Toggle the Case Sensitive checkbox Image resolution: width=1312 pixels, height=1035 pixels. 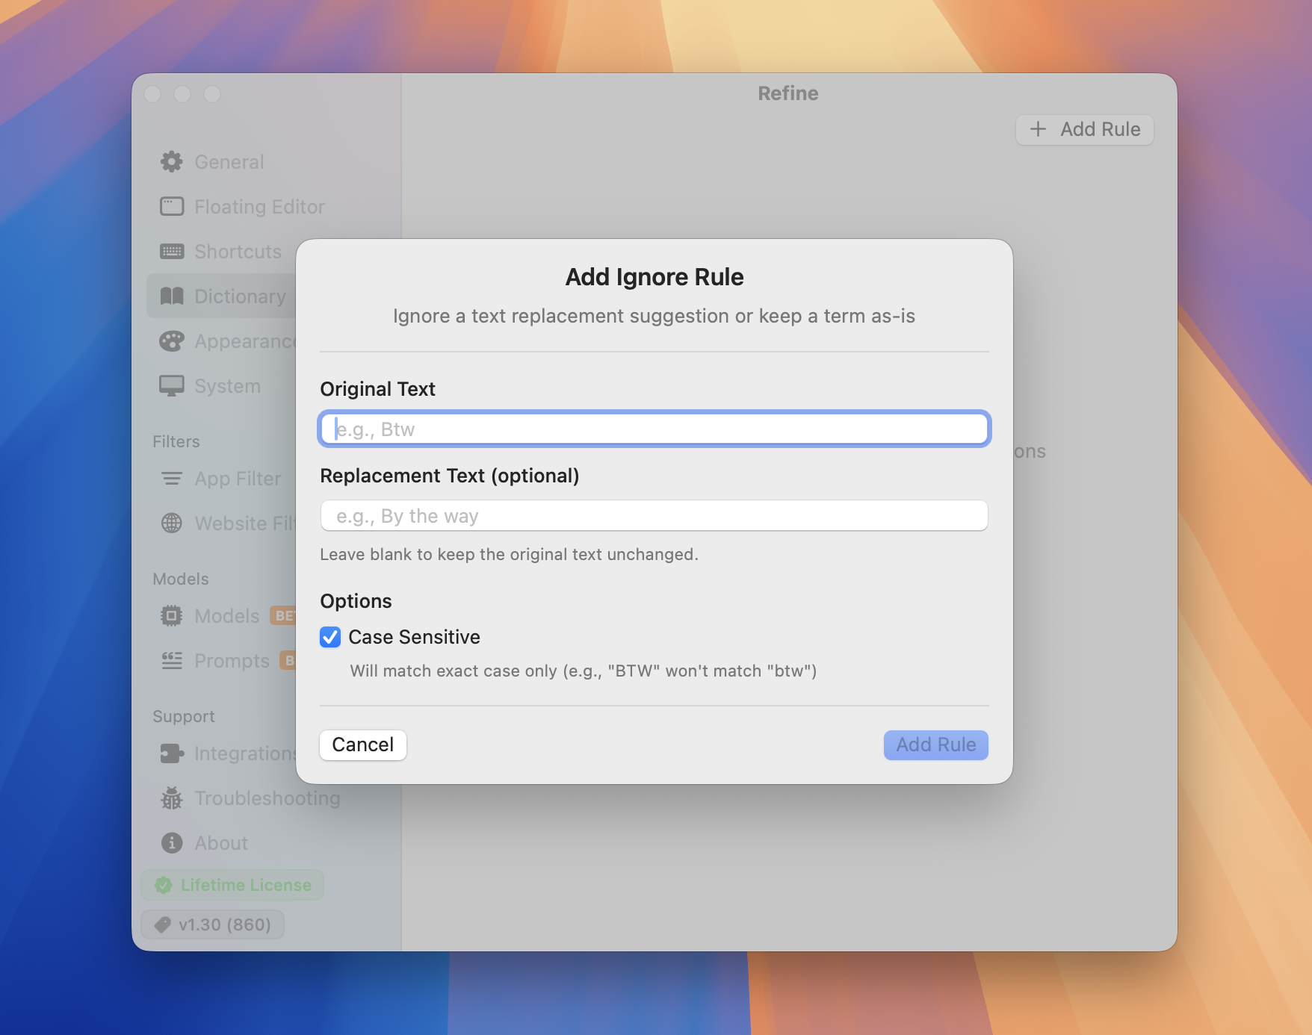point(330,637)
